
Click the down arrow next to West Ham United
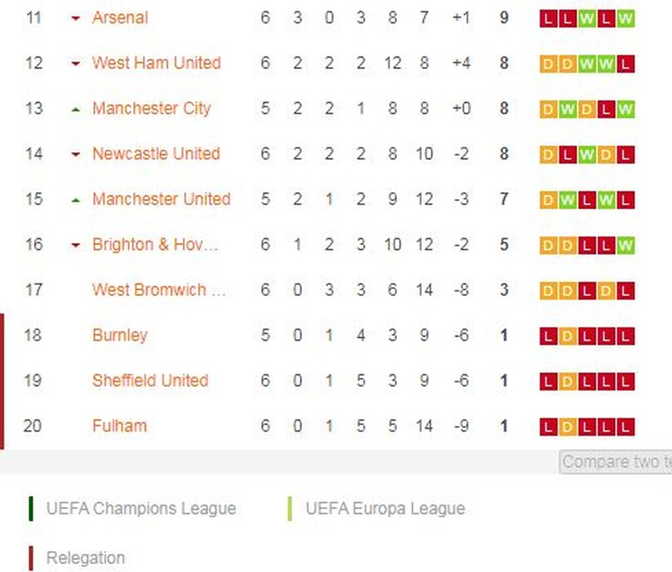click(x=75, y=64)
